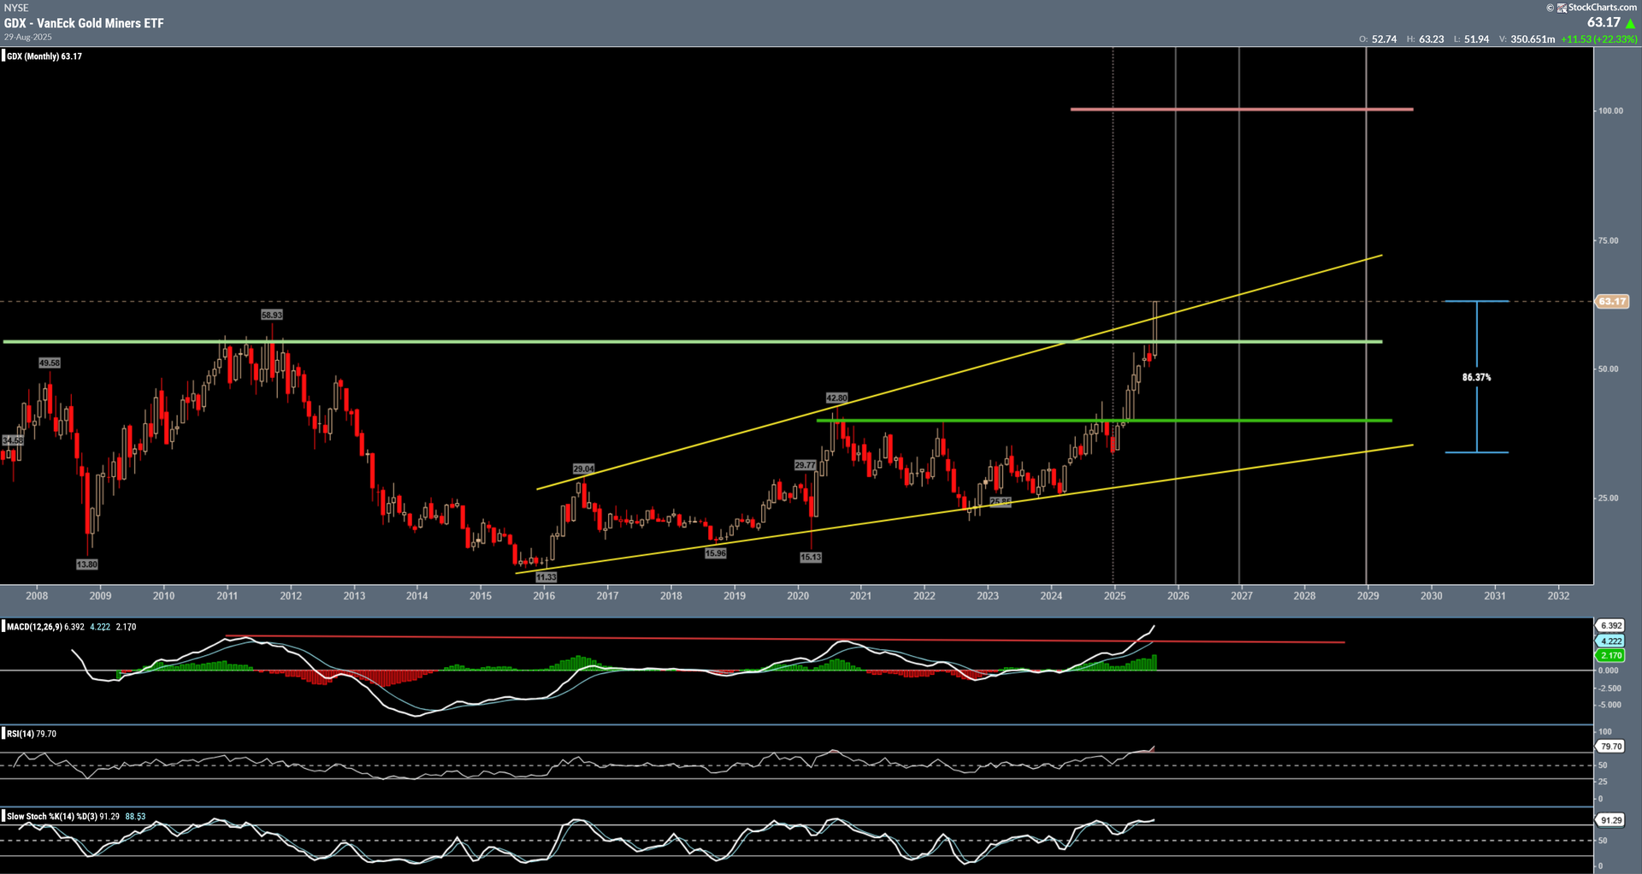The width and height of the screenshot is (1642, 874).
Task: Click the green 2.170 histogram value tag
Action: pyautogui.click(x=1610, y=655)
